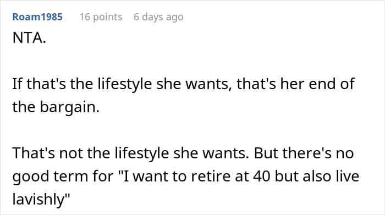Click the text 'the bargain.'
The width and height of the screenshot is (385, 215).
tap(56, 107)
